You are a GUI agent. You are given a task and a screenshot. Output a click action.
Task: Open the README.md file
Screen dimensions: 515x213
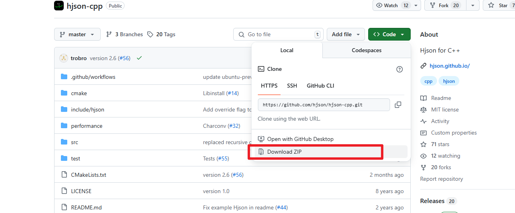[86, 207]
